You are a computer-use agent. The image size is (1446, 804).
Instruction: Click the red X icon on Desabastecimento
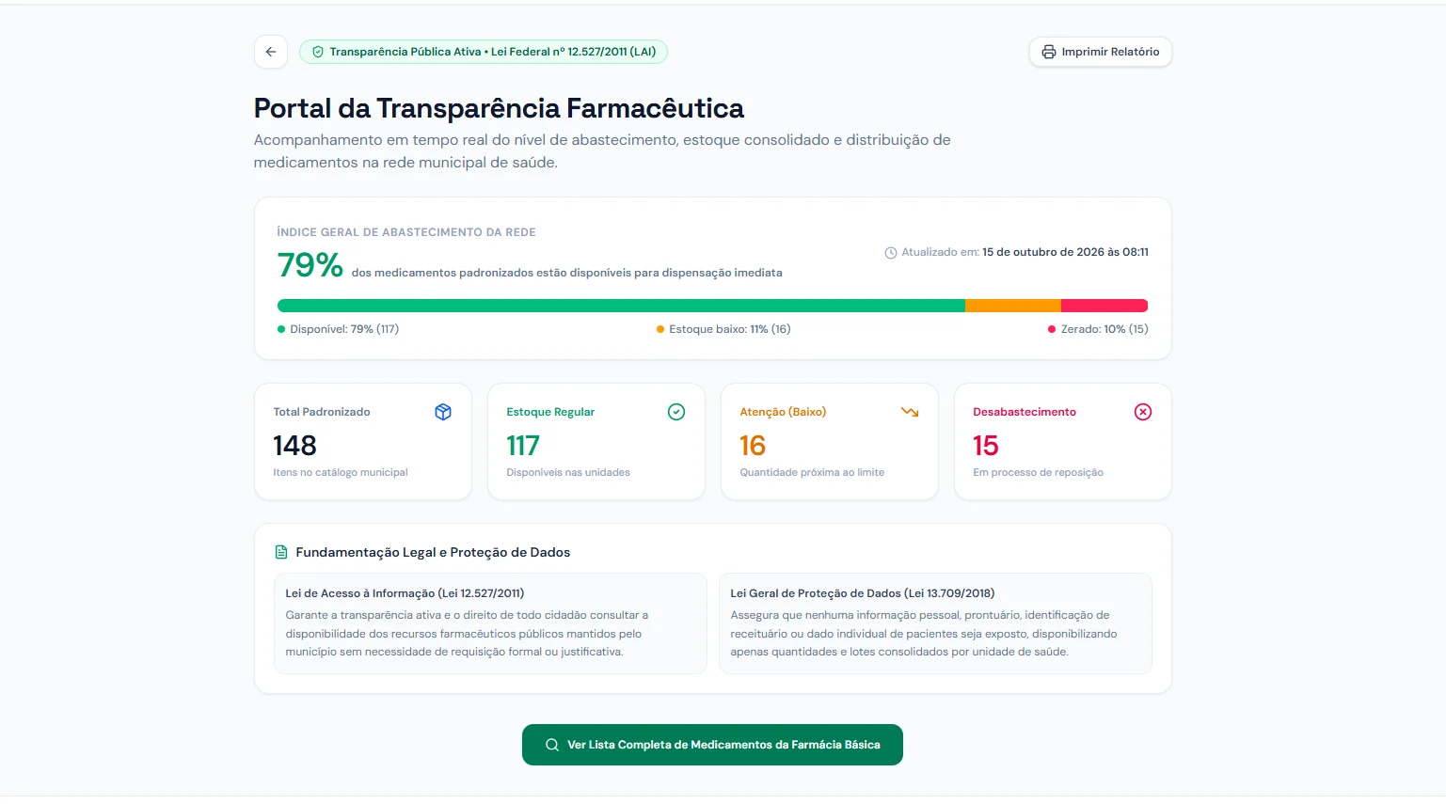(1143, 412)
